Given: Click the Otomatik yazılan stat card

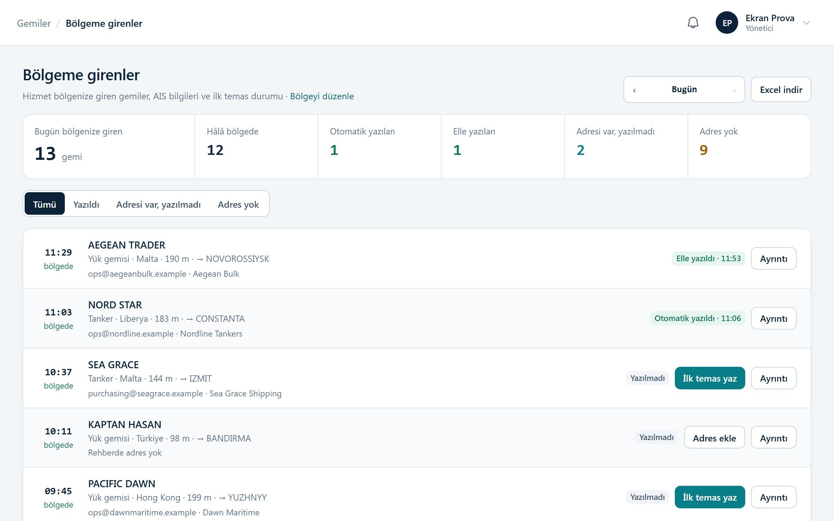Looking at the screenshot, I should click(380, 146).
